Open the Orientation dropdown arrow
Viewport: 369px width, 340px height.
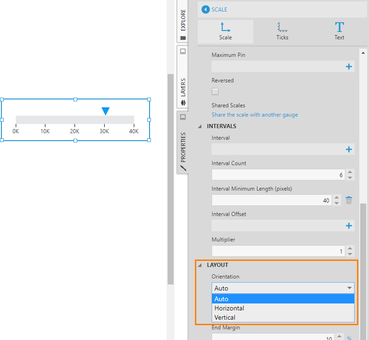349,288
